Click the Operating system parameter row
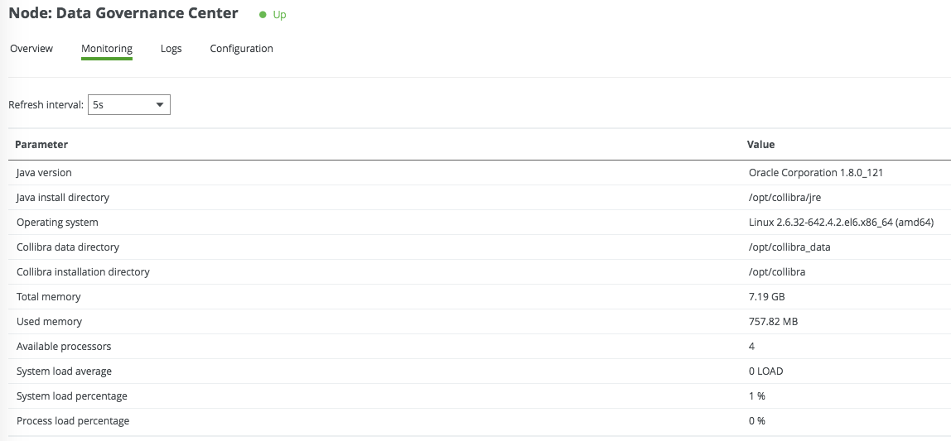The width and height of the screenshot is (951, 441). (57, 223)
